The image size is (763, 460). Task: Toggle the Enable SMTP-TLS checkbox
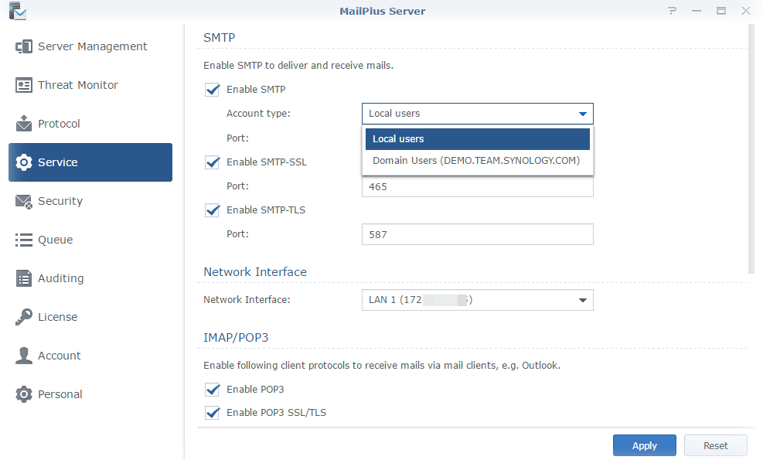pos(212,210)
